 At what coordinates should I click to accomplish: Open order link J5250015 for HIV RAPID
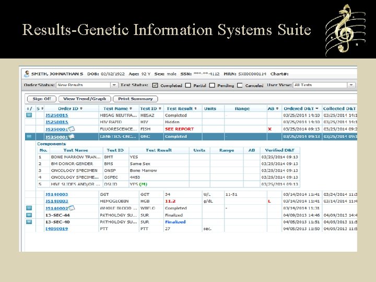[x=57, y=122]
